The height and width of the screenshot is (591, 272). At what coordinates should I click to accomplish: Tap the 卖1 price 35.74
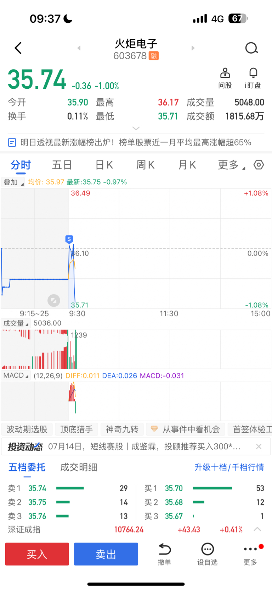point(37,488)
